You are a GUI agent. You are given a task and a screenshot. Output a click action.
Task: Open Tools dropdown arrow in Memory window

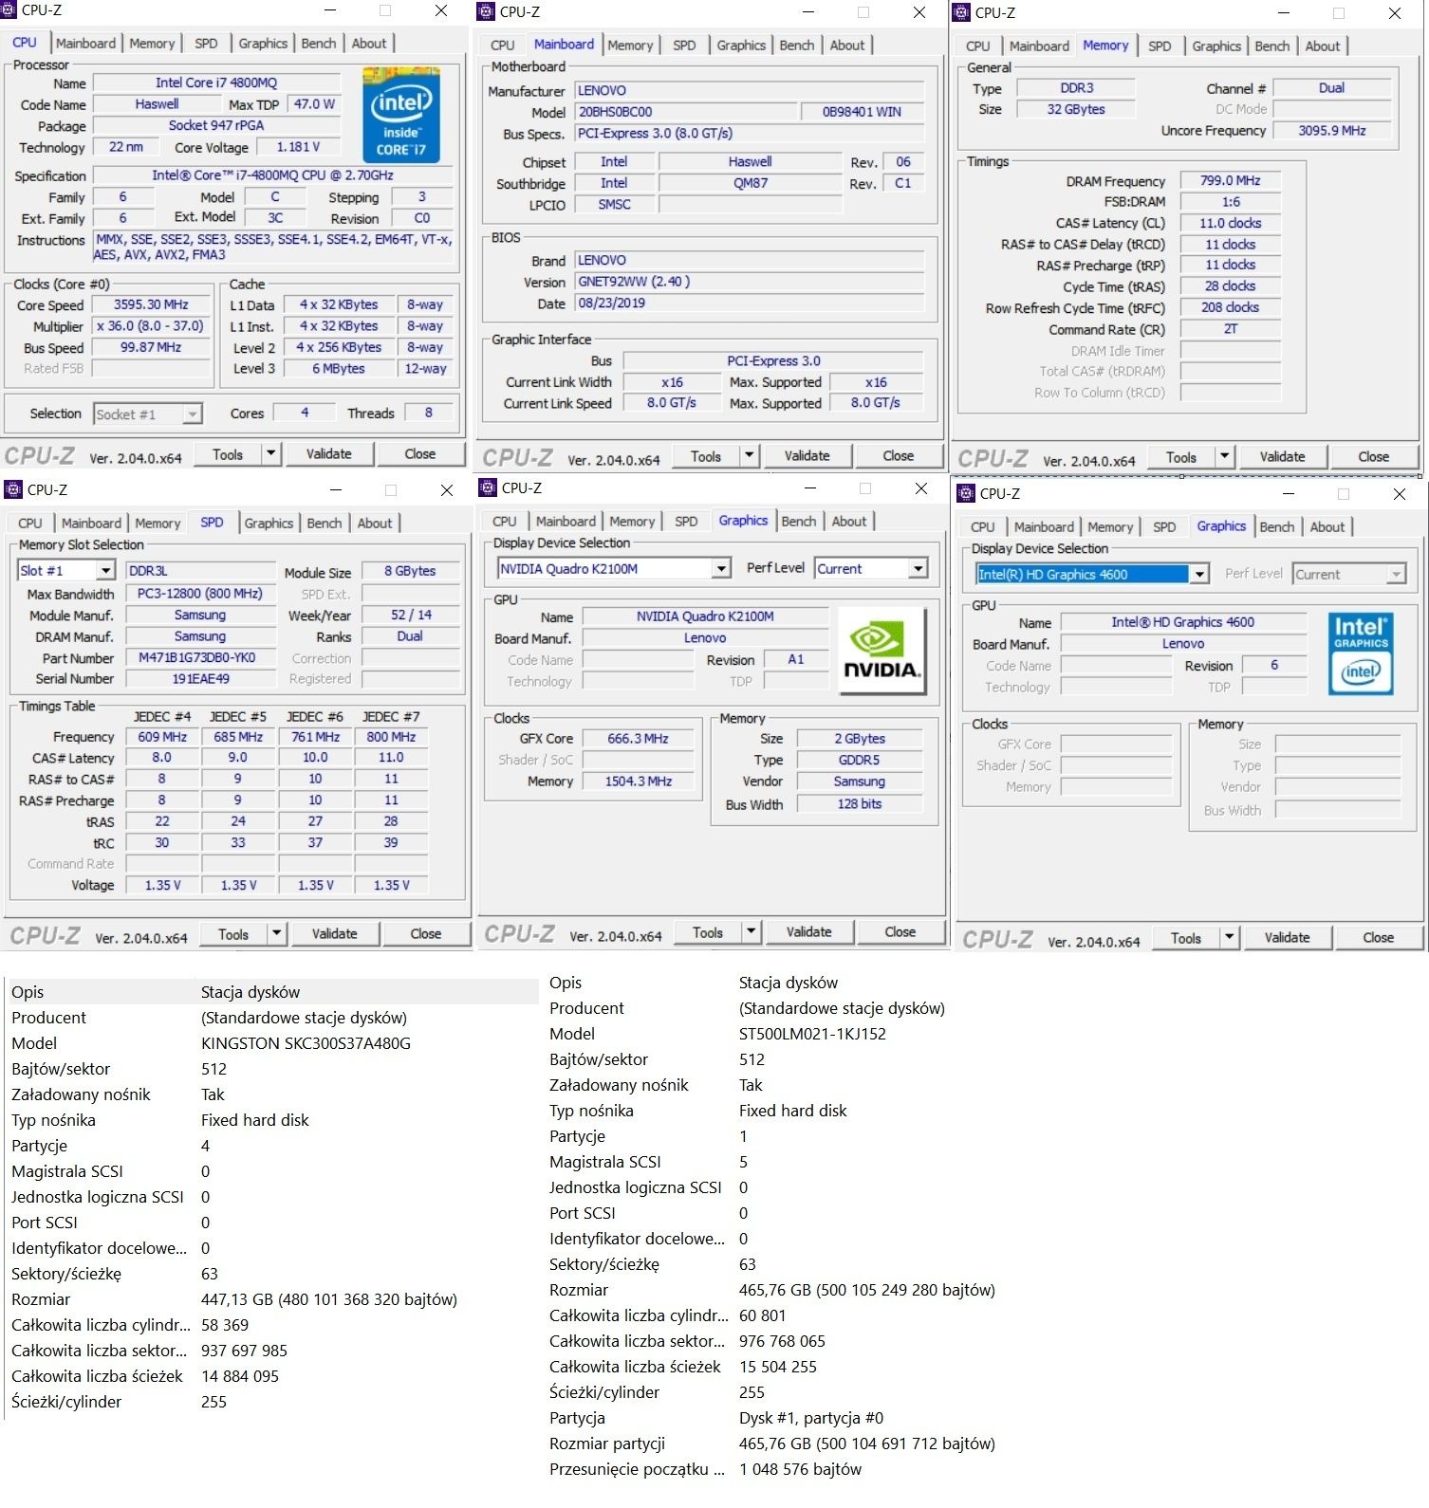click(x=1225, y=457)
